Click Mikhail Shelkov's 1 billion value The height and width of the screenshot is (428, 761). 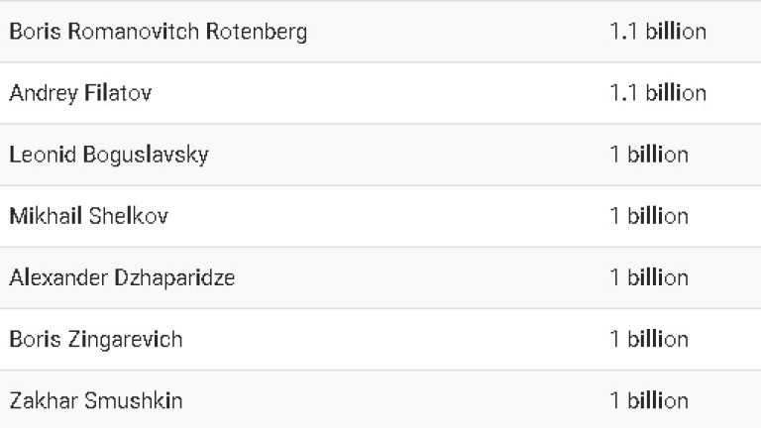[649, 216]
